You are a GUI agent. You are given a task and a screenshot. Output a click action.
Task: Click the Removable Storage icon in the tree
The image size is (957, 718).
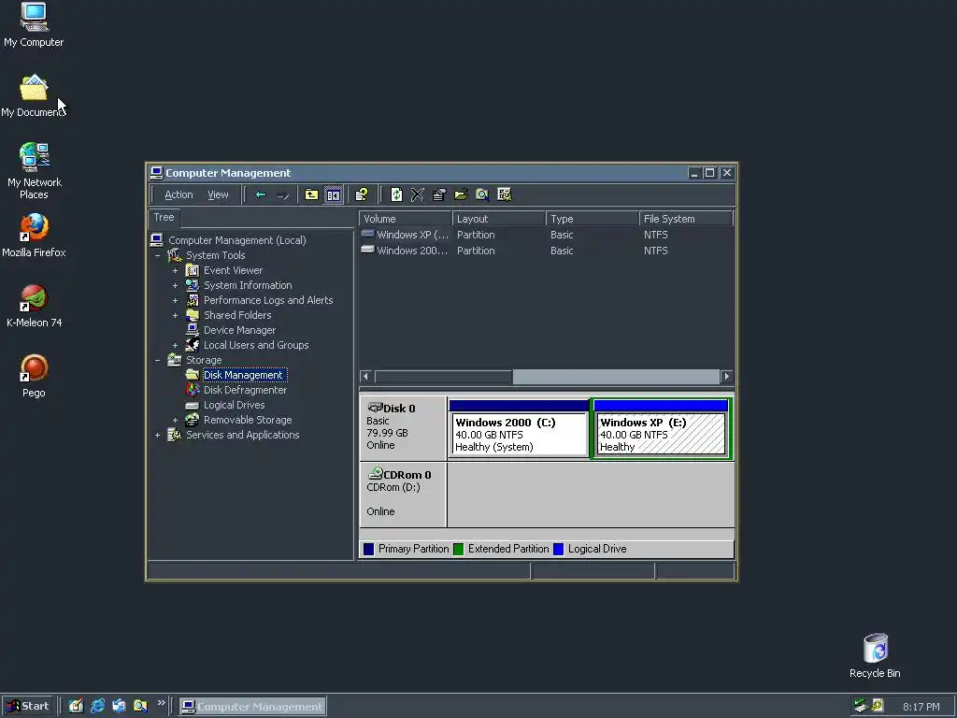[x=193, y=420]
